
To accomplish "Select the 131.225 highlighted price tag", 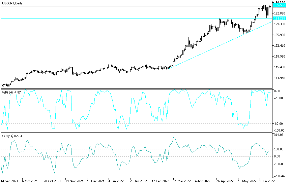I will click(x=280, y=18).
